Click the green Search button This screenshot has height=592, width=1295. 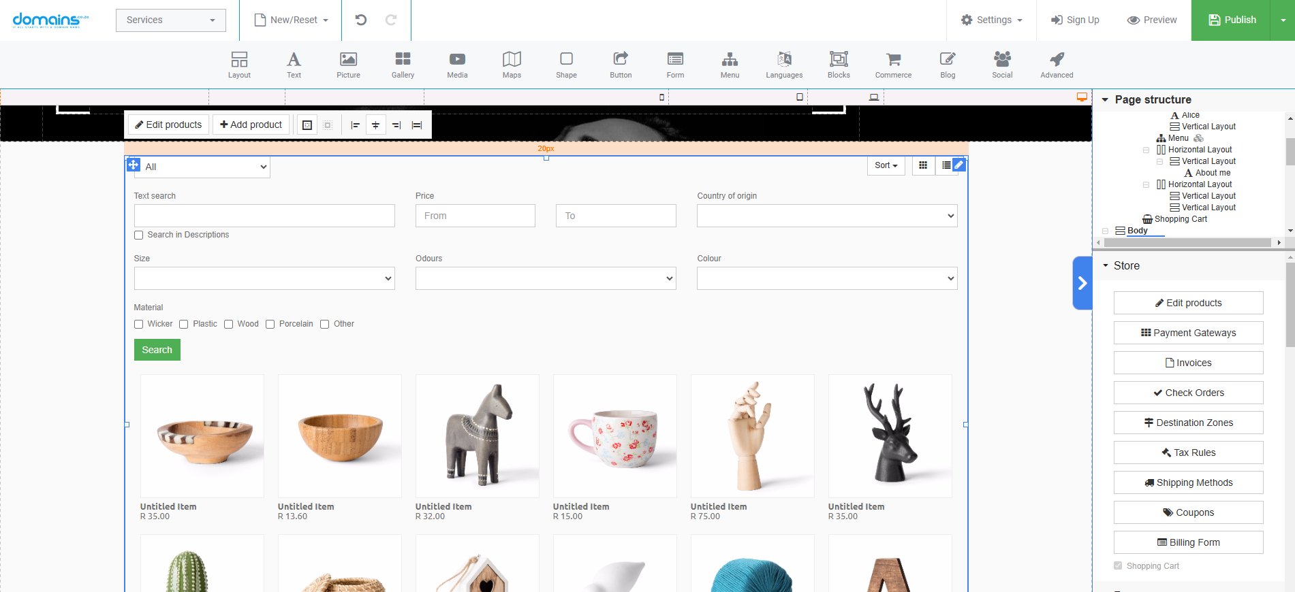[x=157, y=350]
